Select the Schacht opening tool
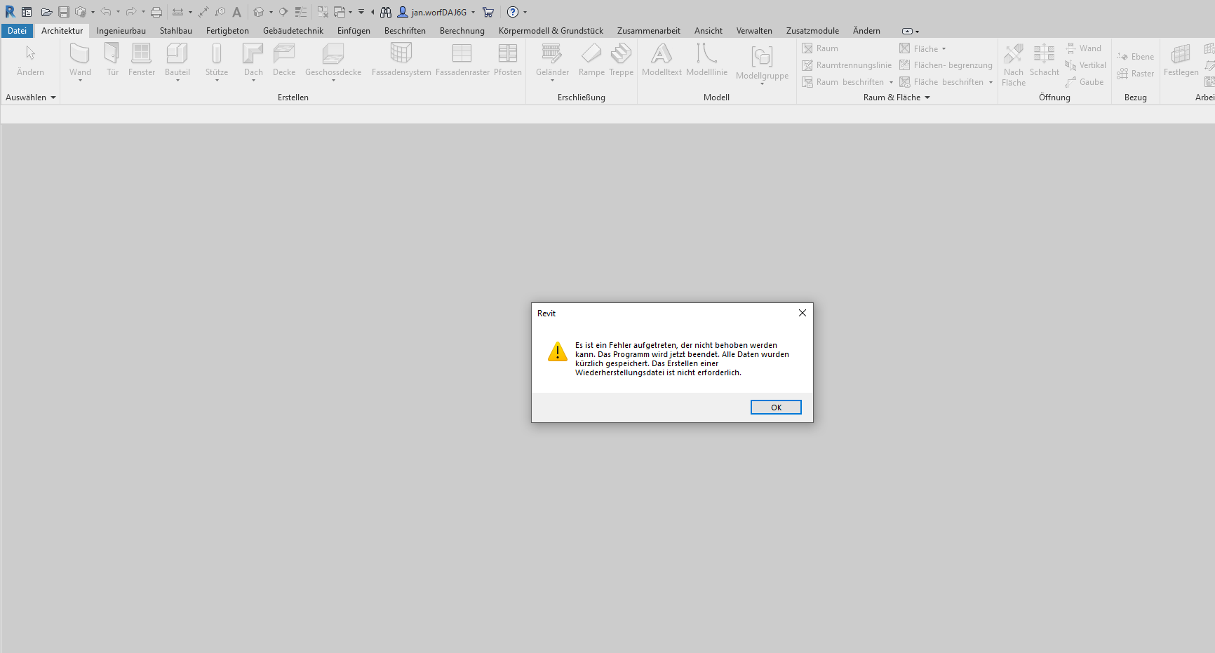The image size is (1215, 653). [x=1044, y=60]
